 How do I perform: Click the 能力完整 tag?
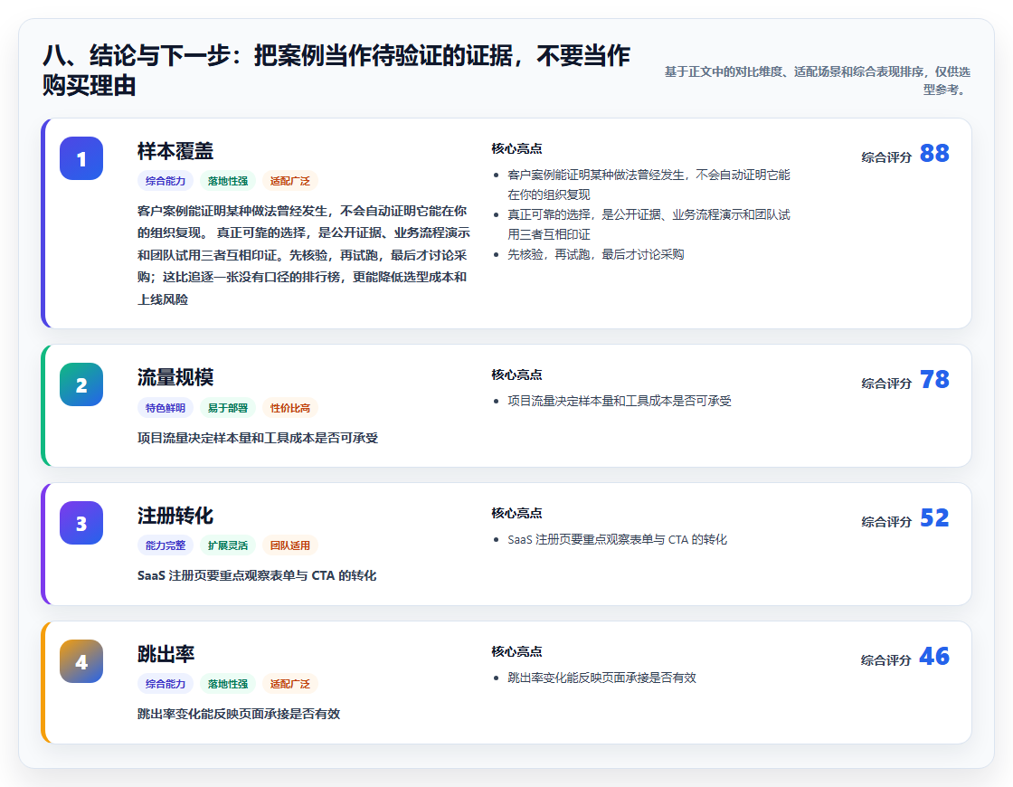click(166, 545)
